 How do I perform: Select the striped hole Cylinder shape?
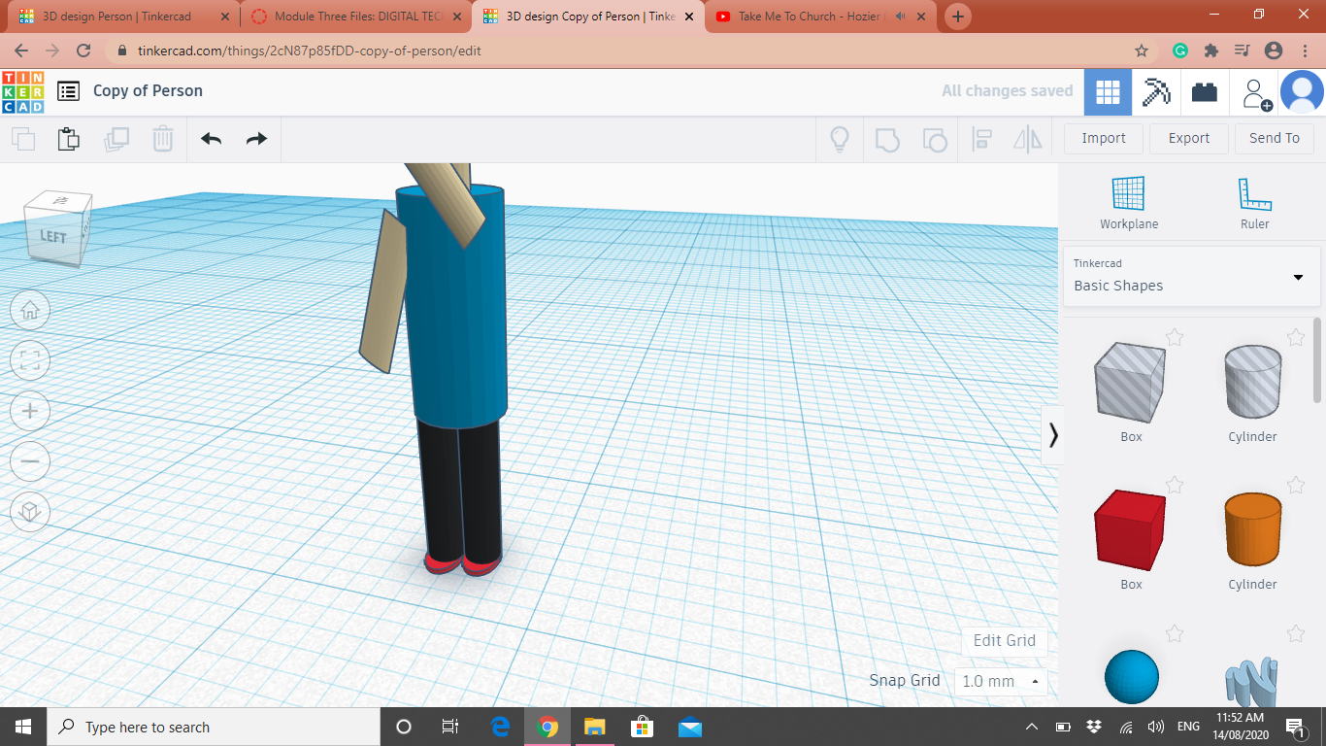(1252, 382)
